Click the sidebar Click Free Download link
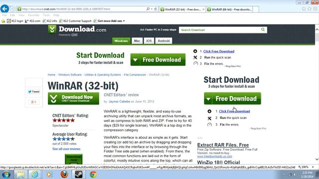319x179 pixels. point(234,111)
